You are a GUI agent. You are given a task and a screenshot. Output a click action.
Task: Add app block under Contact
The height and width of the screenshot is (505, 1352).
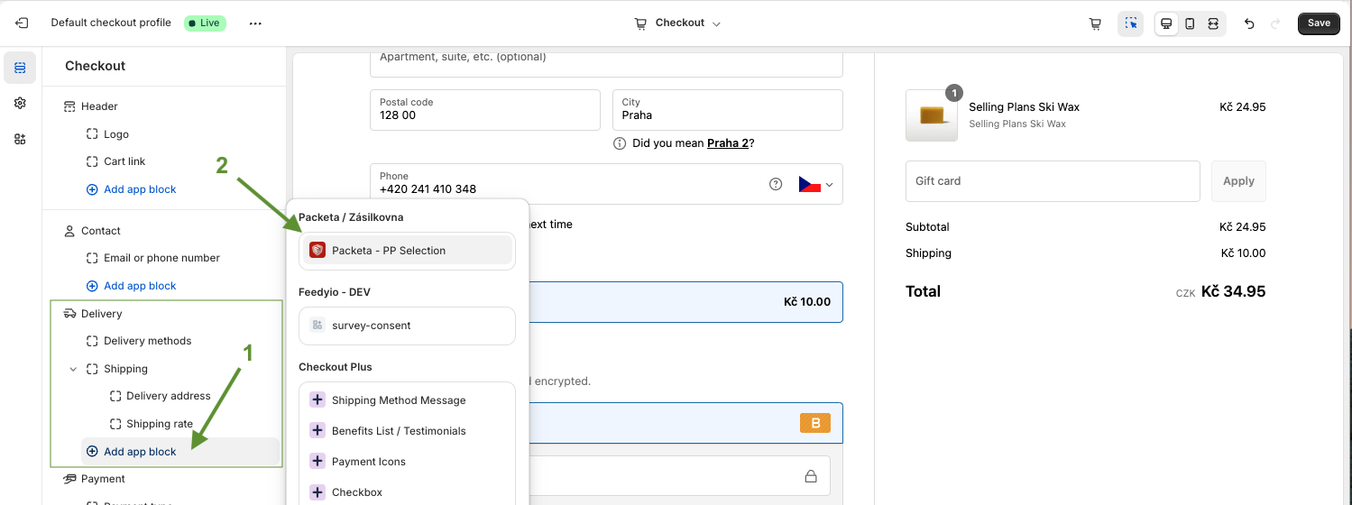(x=140, y=286)
